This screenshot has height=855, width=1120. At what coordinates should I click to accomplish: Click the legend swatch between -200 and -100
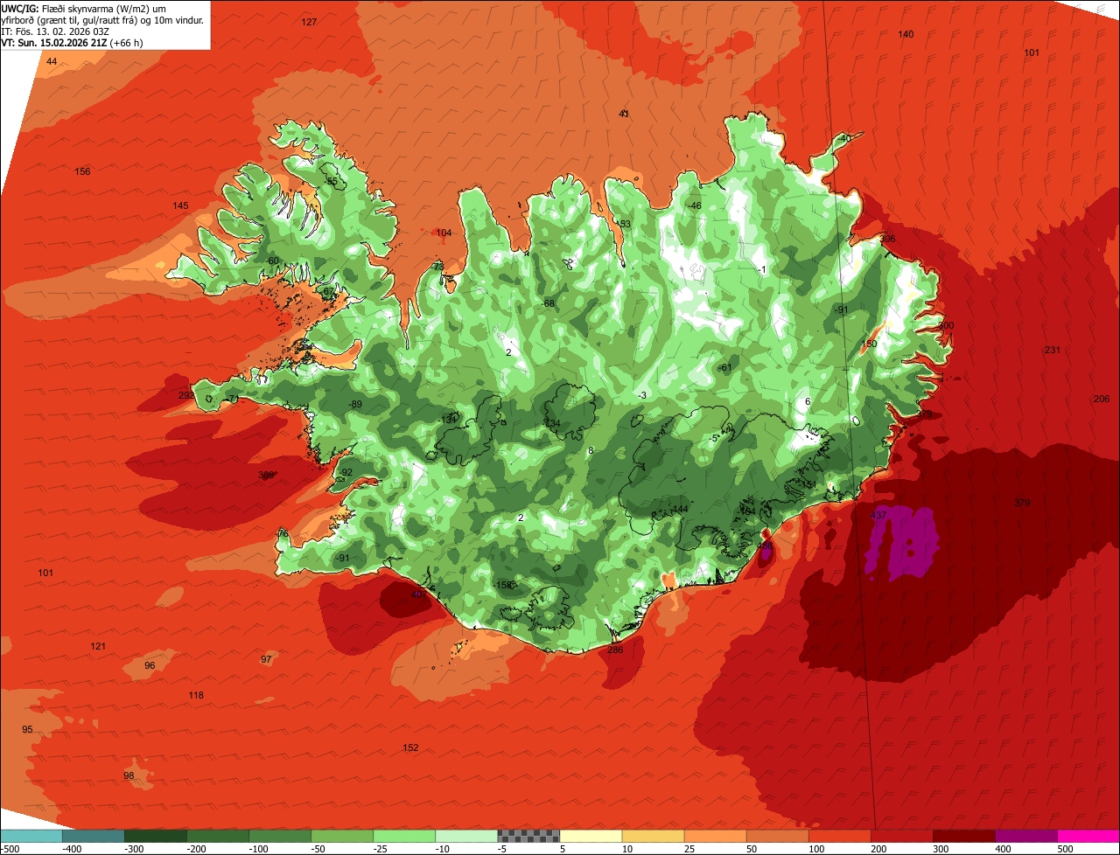pyautogui.click(x=218, y=836)
